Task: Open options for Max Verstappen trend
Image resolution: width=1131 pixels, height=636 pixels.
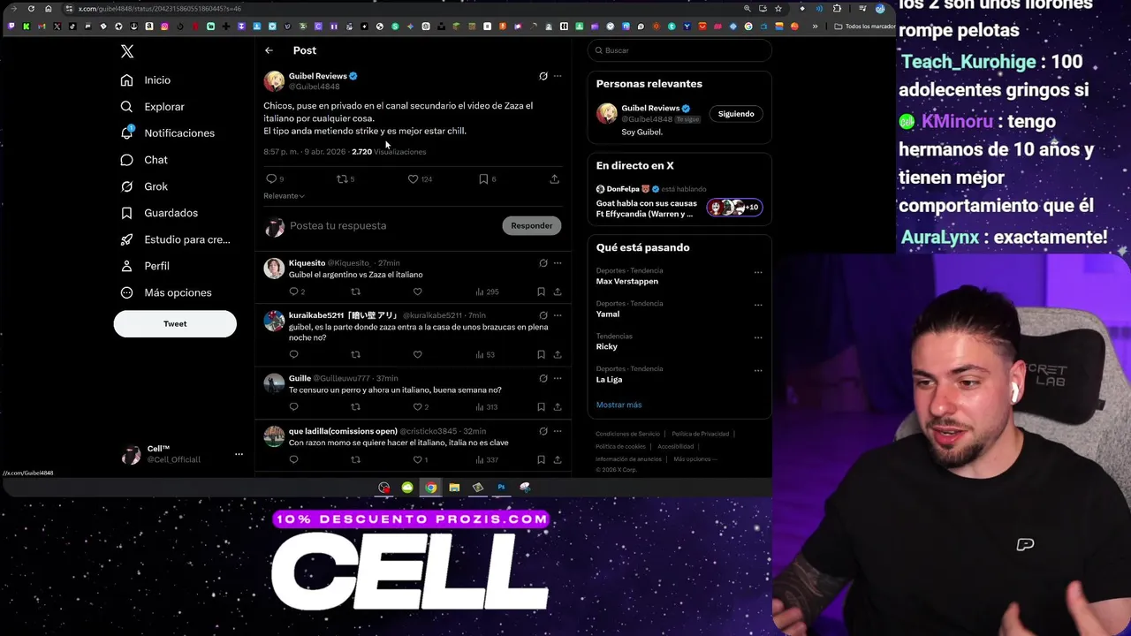Action: click(758, 272)
